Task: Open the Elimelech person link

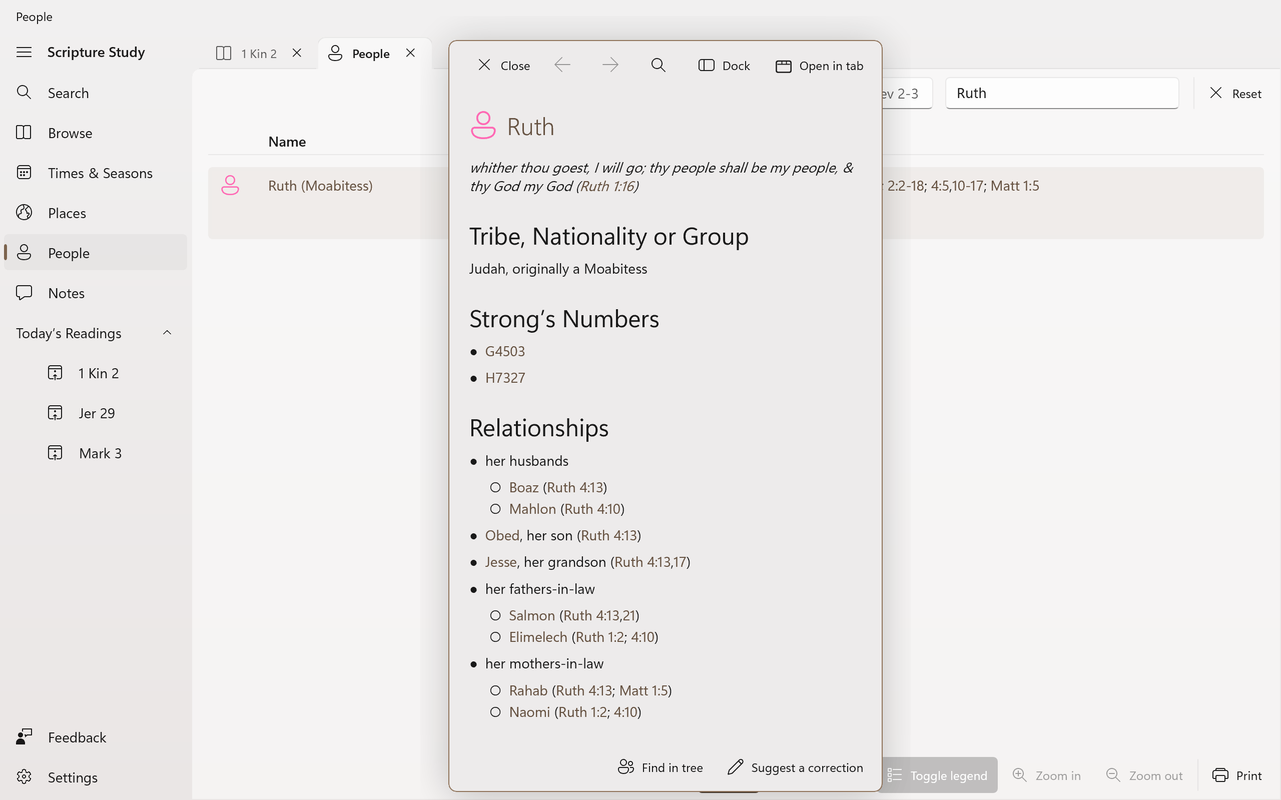Action: click(537, 637)
